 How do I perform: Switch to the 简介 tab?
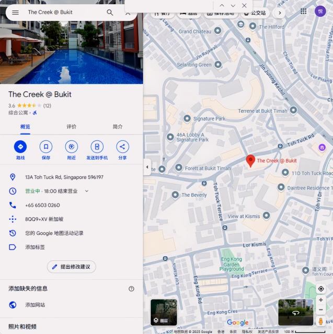coord(118,127)
